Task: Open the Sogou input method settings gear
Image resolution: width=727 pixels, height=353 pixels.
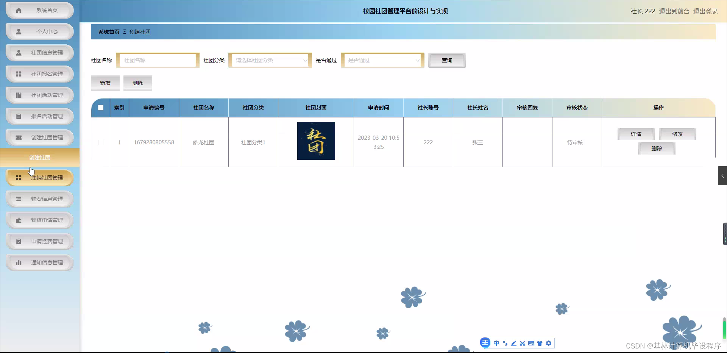Action: click(549, 343)
